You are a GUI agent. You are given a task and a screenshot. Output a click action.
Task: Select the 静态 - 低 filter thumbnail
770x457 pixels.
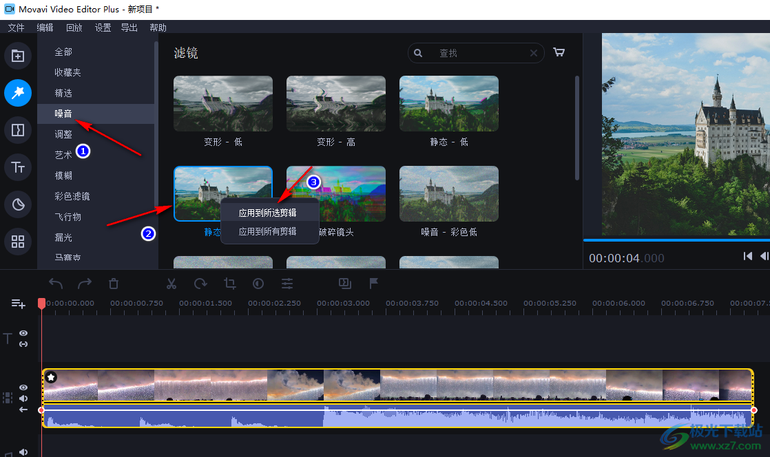pos(449,103)
